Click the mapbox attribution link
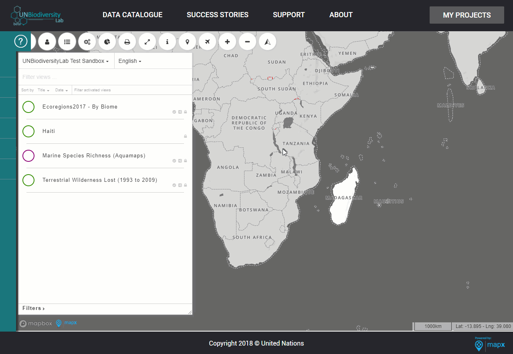The image size is (513, 354). click(x=36, y=324)
